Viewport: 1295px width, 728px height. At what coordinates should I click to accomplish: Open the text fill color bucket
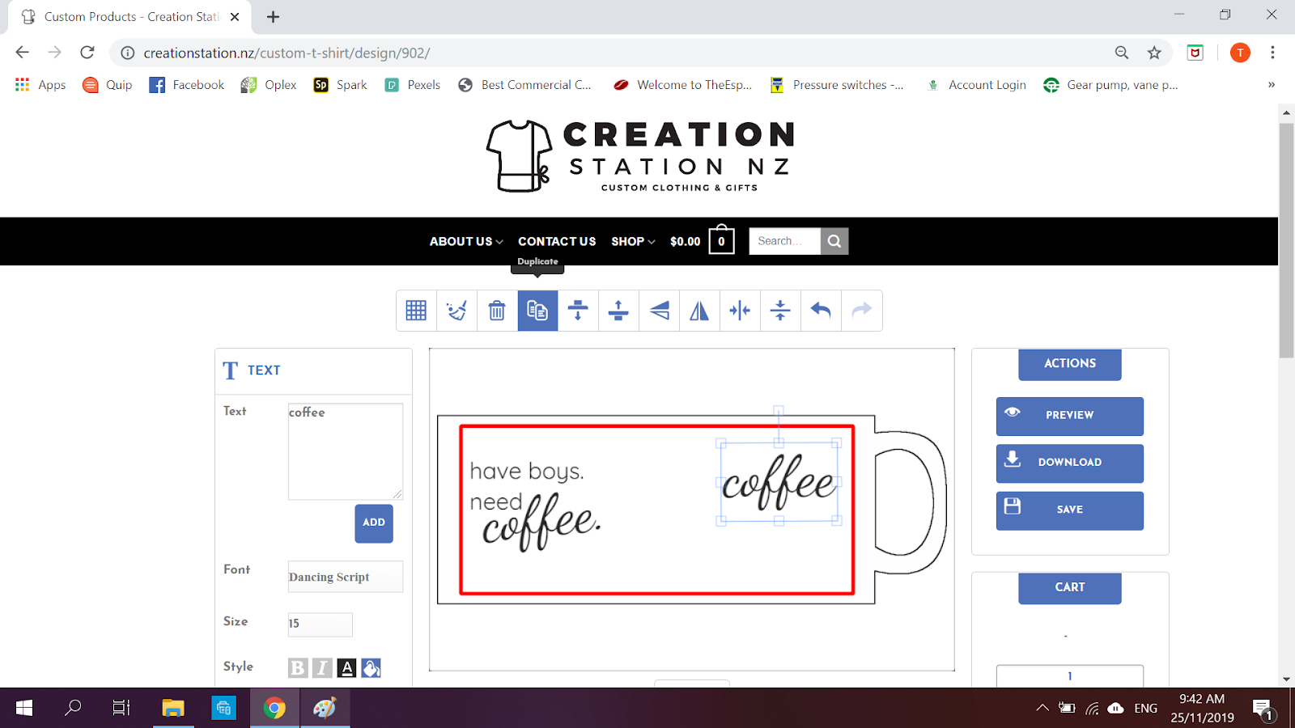click(x=371, y=667)
